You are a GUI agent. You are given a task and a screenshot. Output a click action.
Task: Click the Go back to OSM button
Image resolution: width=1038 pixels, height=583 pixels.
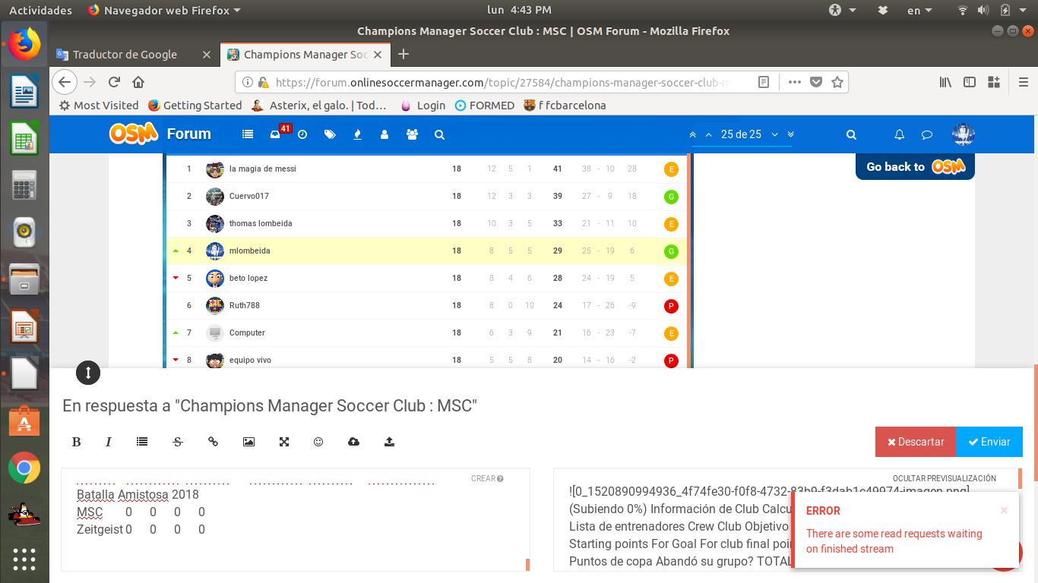coord(915,166)
